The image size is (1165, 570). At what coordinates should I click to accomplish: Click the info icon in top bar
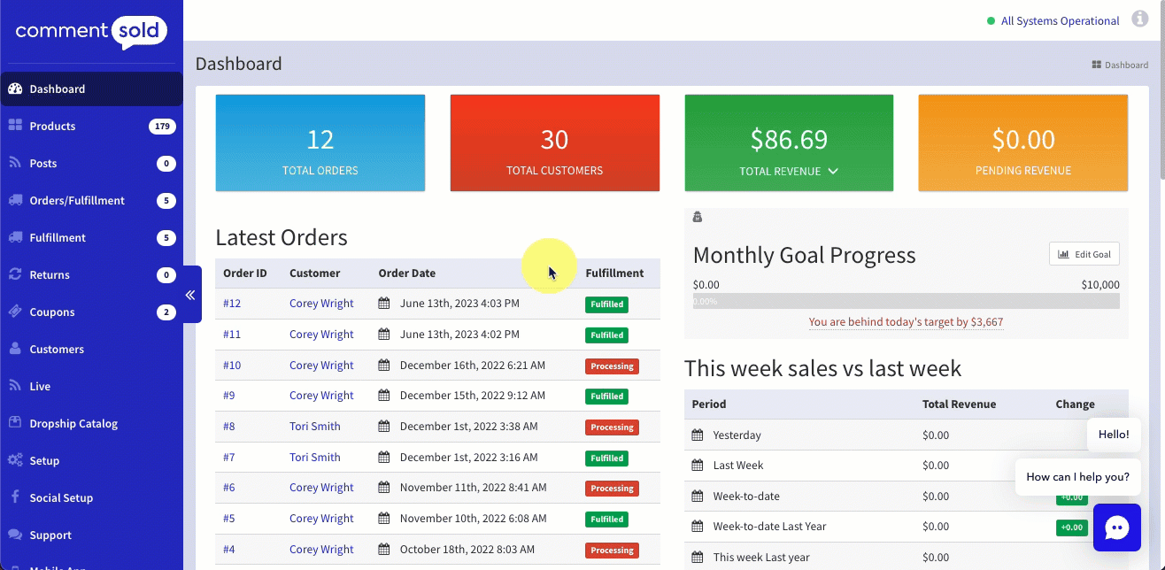coord(1139,20)
